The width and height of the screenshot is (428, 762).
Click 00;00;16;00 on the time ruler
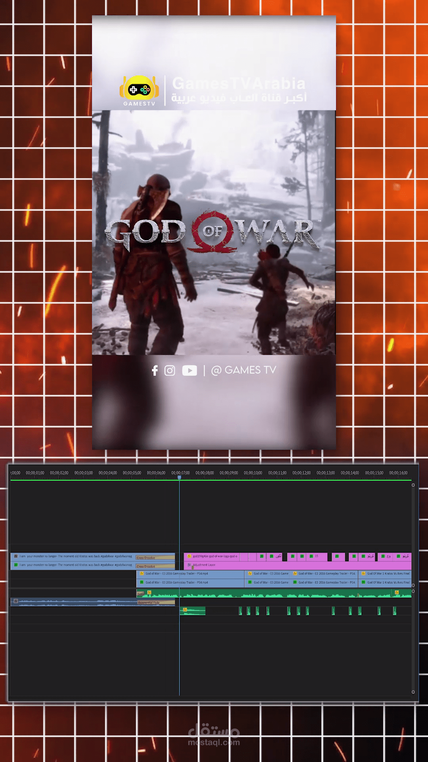[x=398, y=473]
